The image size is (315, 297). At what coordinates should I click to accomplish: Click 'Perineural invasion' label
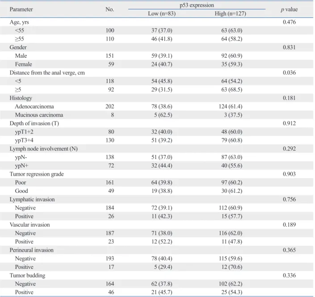pos(32,250)
